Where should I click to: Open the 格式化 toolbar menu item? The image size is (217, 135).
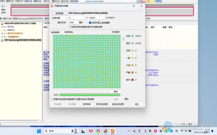tap(47, 1)
